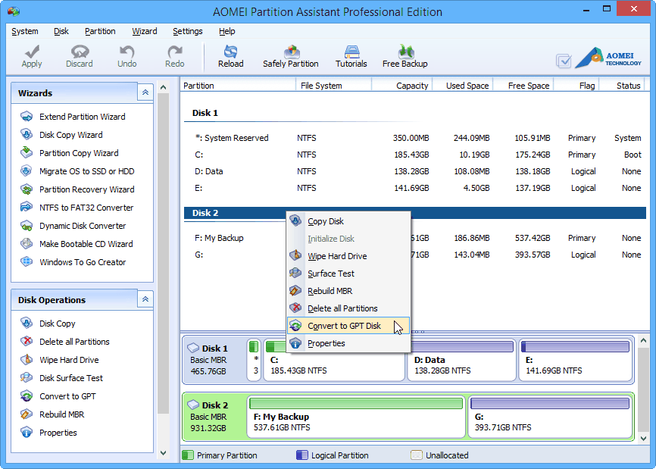Open the Partition menu
Viewport: 656px width, 469px height.
tap(100, 31)
